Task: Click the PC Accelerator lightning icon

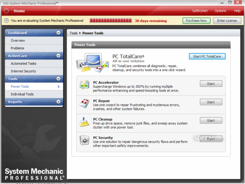Action: coord(84,84)
